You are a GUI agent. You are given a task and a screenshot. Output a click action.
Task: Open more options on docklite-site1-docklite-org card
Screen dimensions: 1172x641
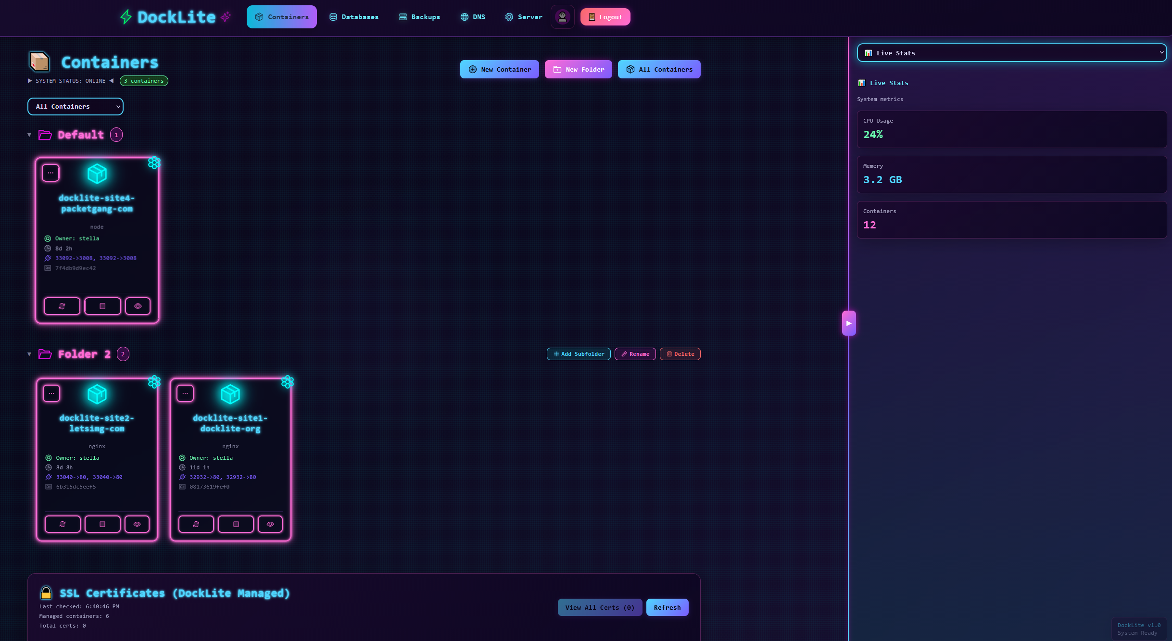tap(185, 393)
